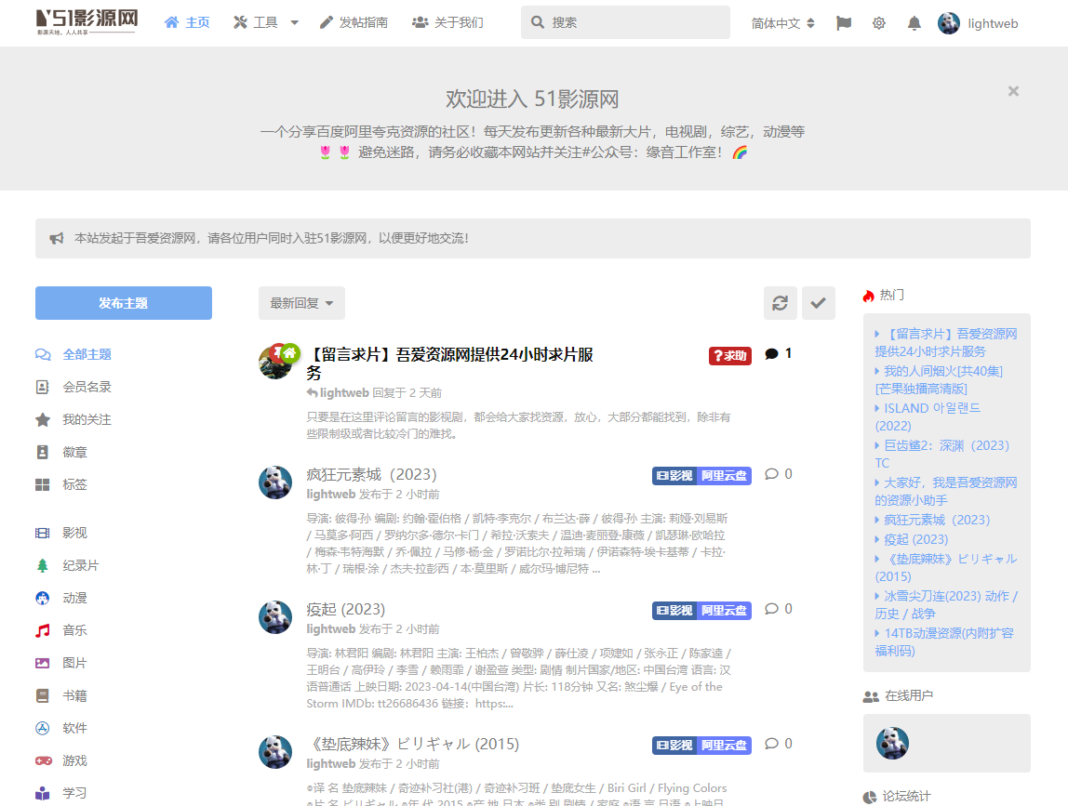Open the 徽章 badges page

[61, 453]
